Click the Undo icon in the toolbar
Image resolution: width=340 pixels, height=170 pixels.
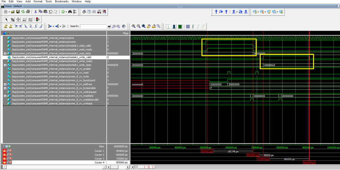click(50, 12)
